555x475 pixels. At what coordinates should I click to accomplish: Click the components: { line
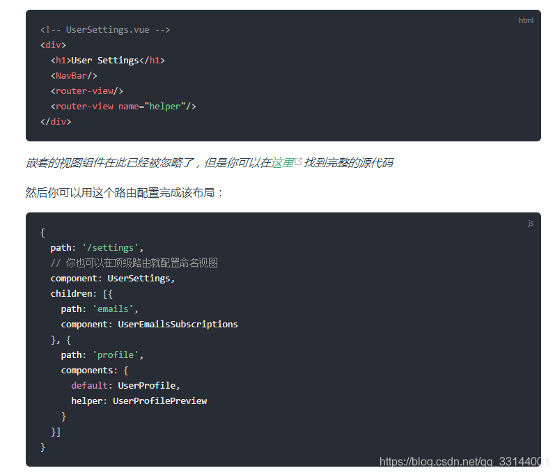tap(95, 371)
